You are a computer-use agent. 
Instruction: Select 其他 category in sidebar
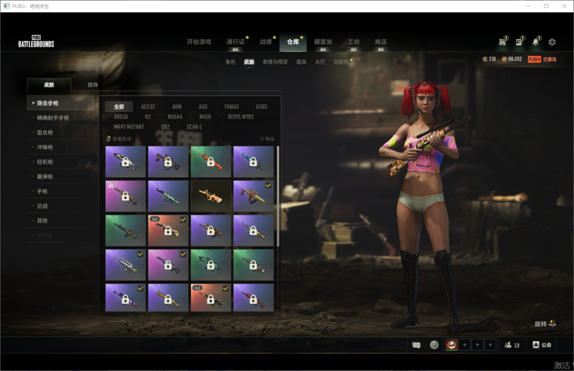(x=61, y=220)
